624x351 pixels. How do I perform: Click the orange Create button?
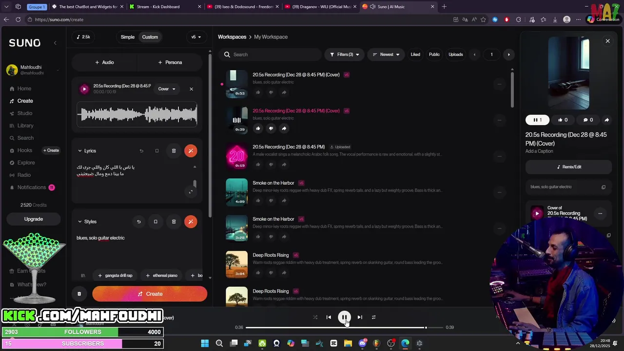click(x=150, y=294)
